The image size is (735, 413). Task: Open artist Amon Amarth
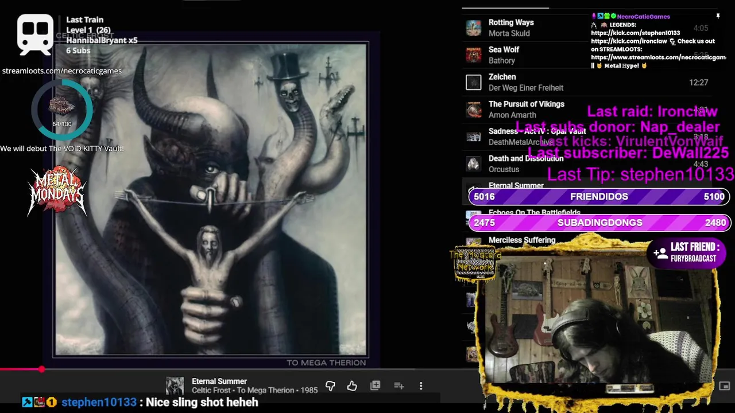tap(512, 115)
